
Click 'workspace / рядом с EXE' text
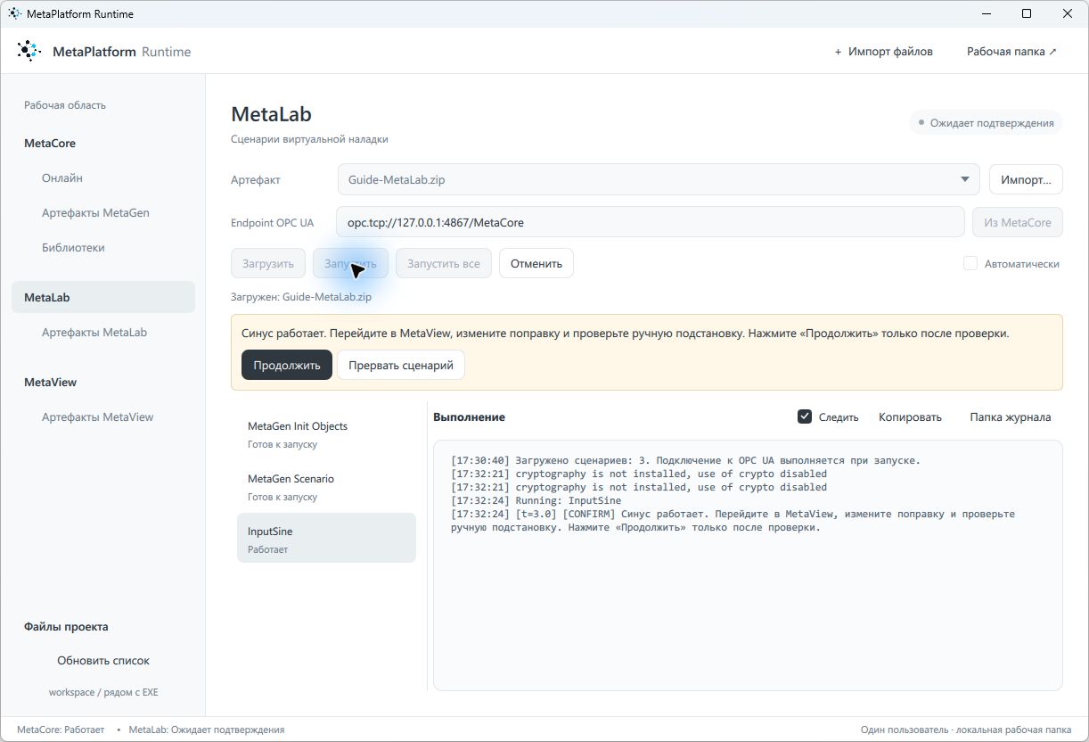[x=103, y=692]
